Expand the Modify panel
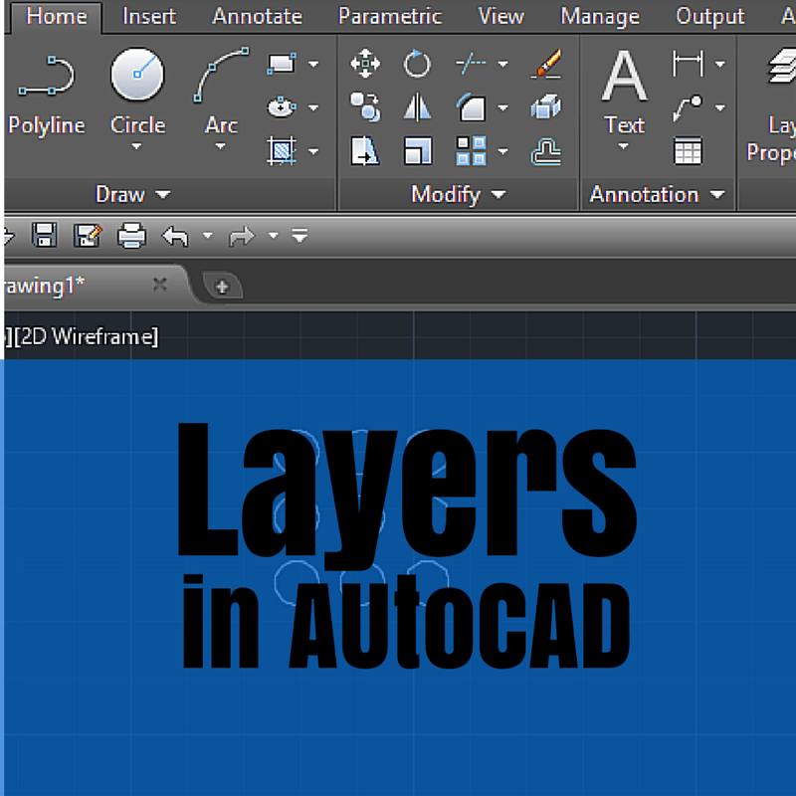 (459, 194)
